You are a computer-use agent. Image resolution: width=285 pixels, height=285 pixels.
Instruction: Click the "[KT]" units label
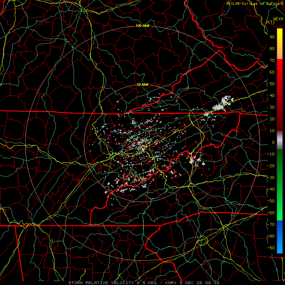[270, 22]
